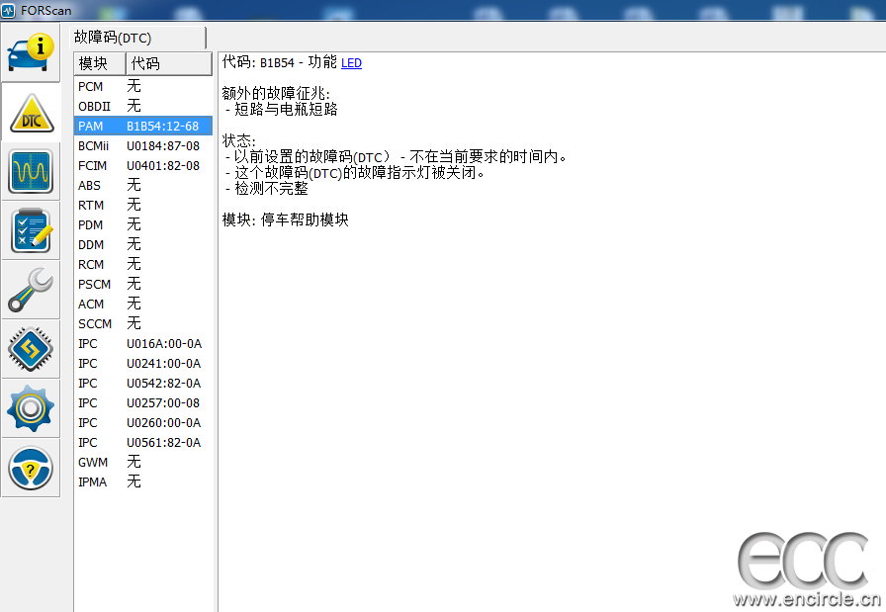886x612 pixels.
Task: Open the gear settings icon
Action: tap(31, 408)
